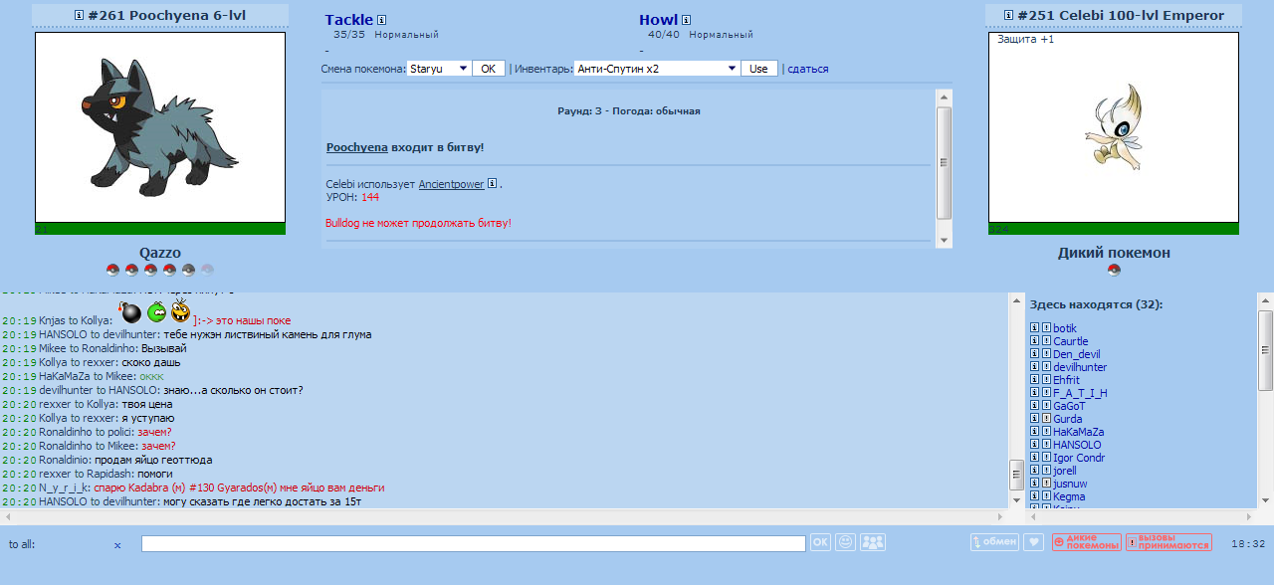This screenshot has height=585, width=1274.
Task: Click the trade (обмен) button
Action: pos(994,542)
